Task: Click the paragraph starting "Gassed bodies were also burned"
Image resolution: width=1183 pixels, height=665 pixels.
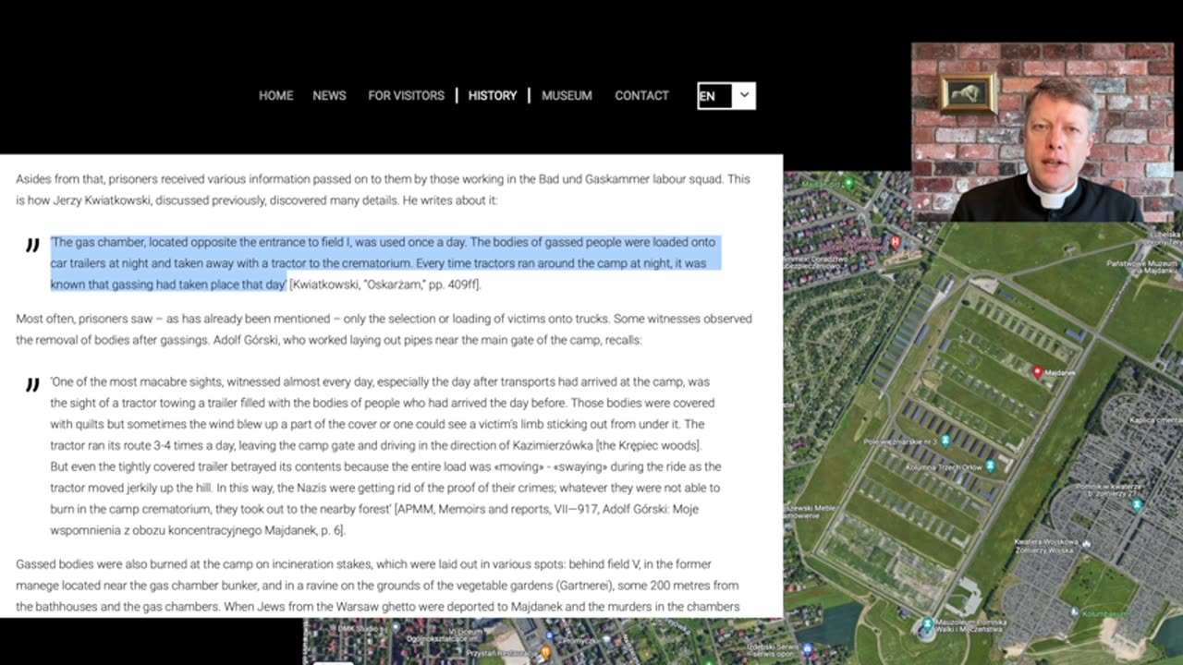Action: (378, 586)
